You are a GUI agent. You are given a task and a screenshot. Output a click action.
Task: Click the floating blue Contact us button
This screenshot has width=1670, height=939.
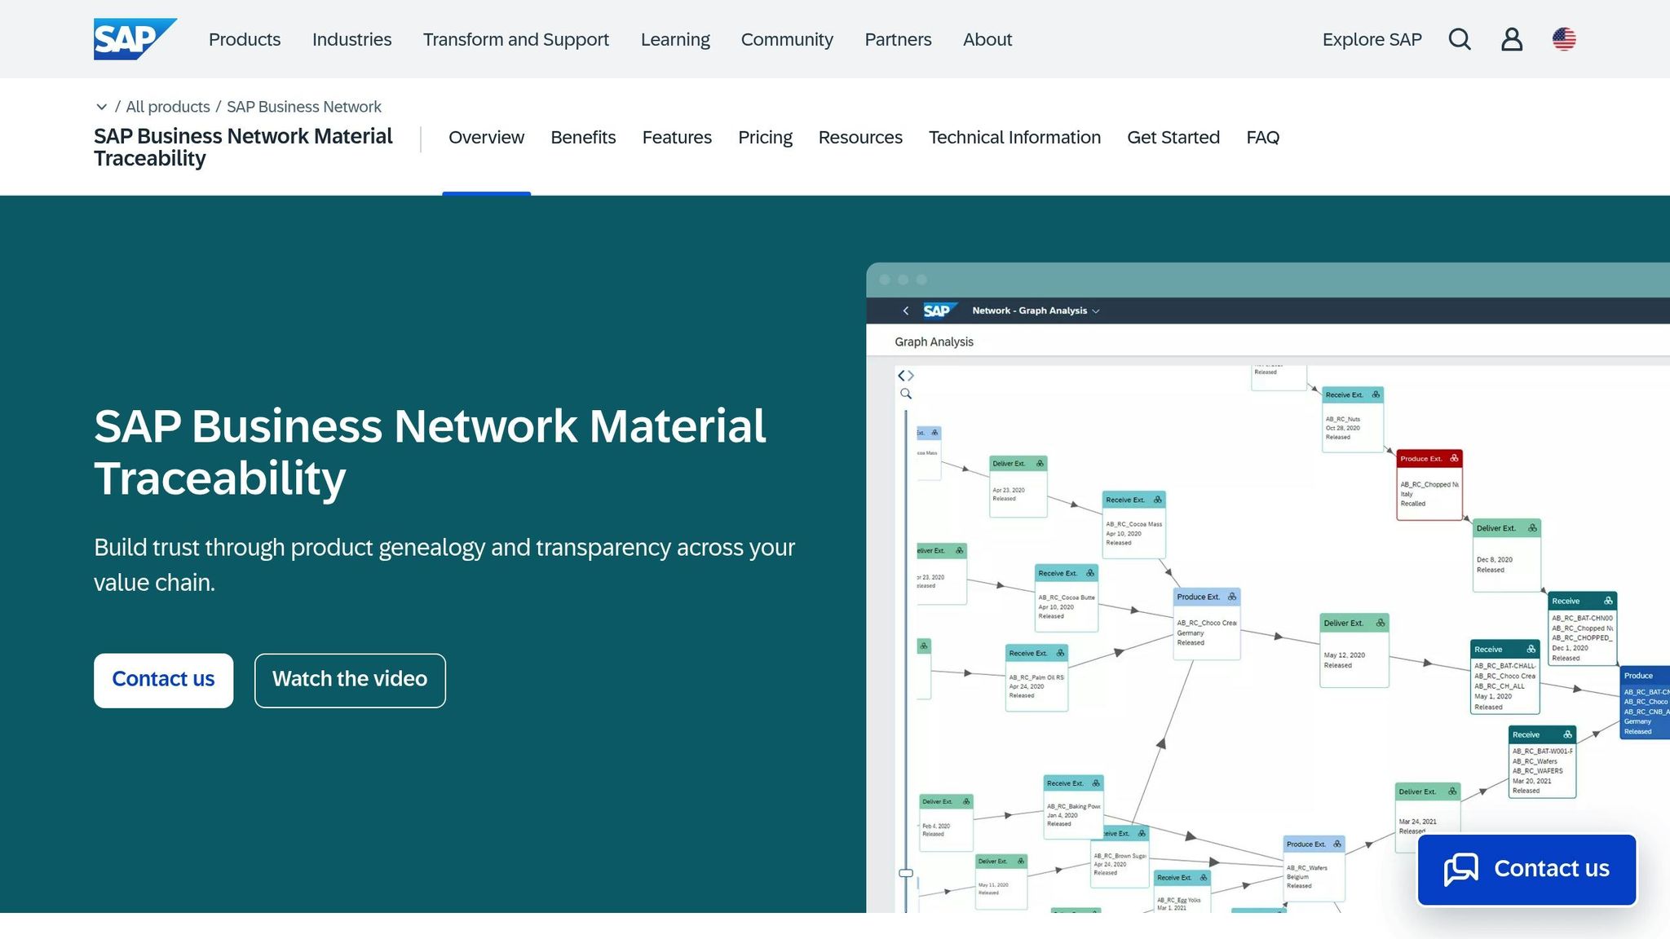[x=1526, y=869]
